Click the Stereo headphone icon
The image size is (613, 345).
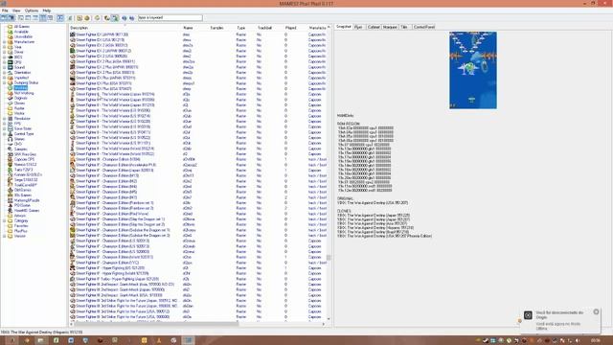point(11,139)
